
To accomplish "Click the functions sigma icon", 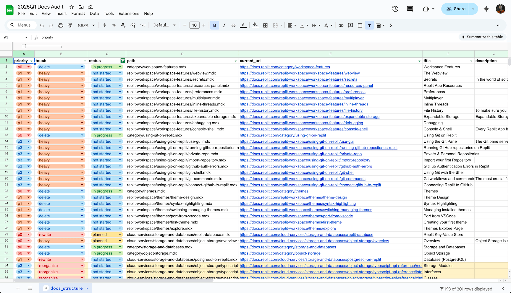I will 391,25.
